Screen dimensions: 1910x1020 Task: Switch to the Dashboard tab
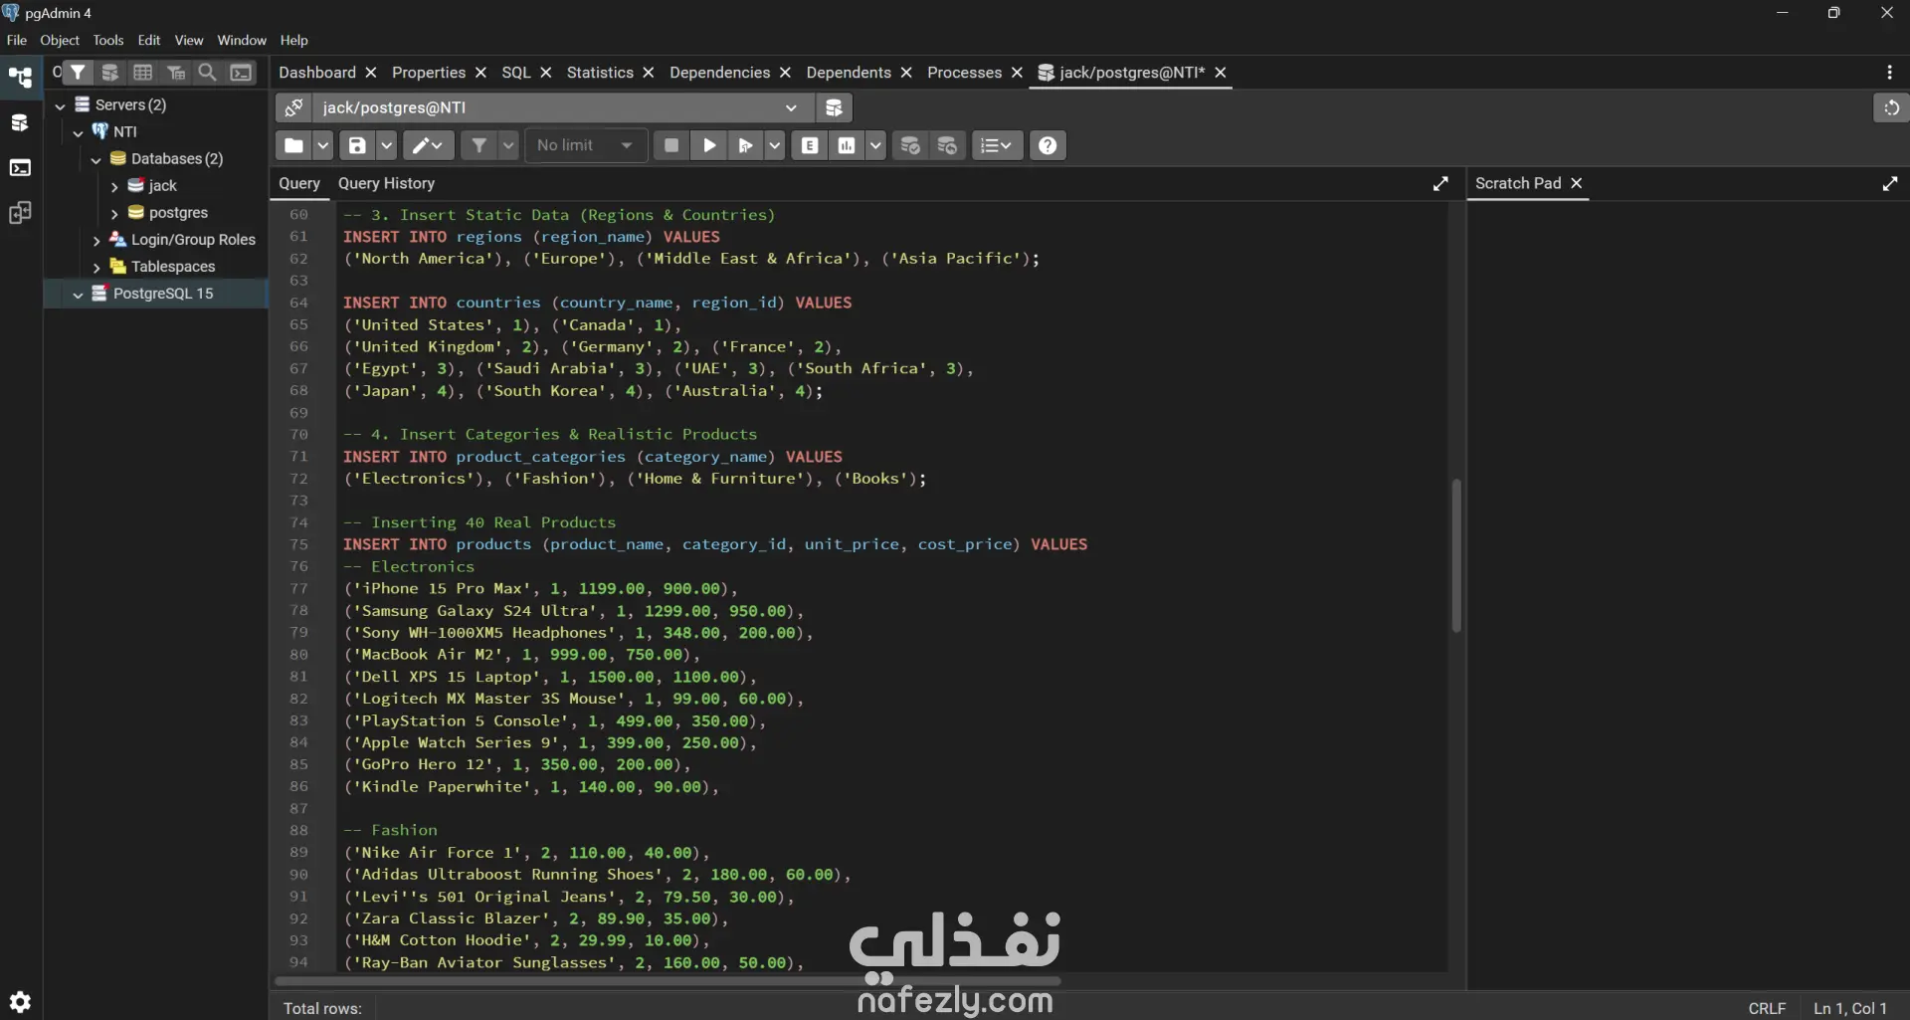pyautogui.click(x=317, y=73)
